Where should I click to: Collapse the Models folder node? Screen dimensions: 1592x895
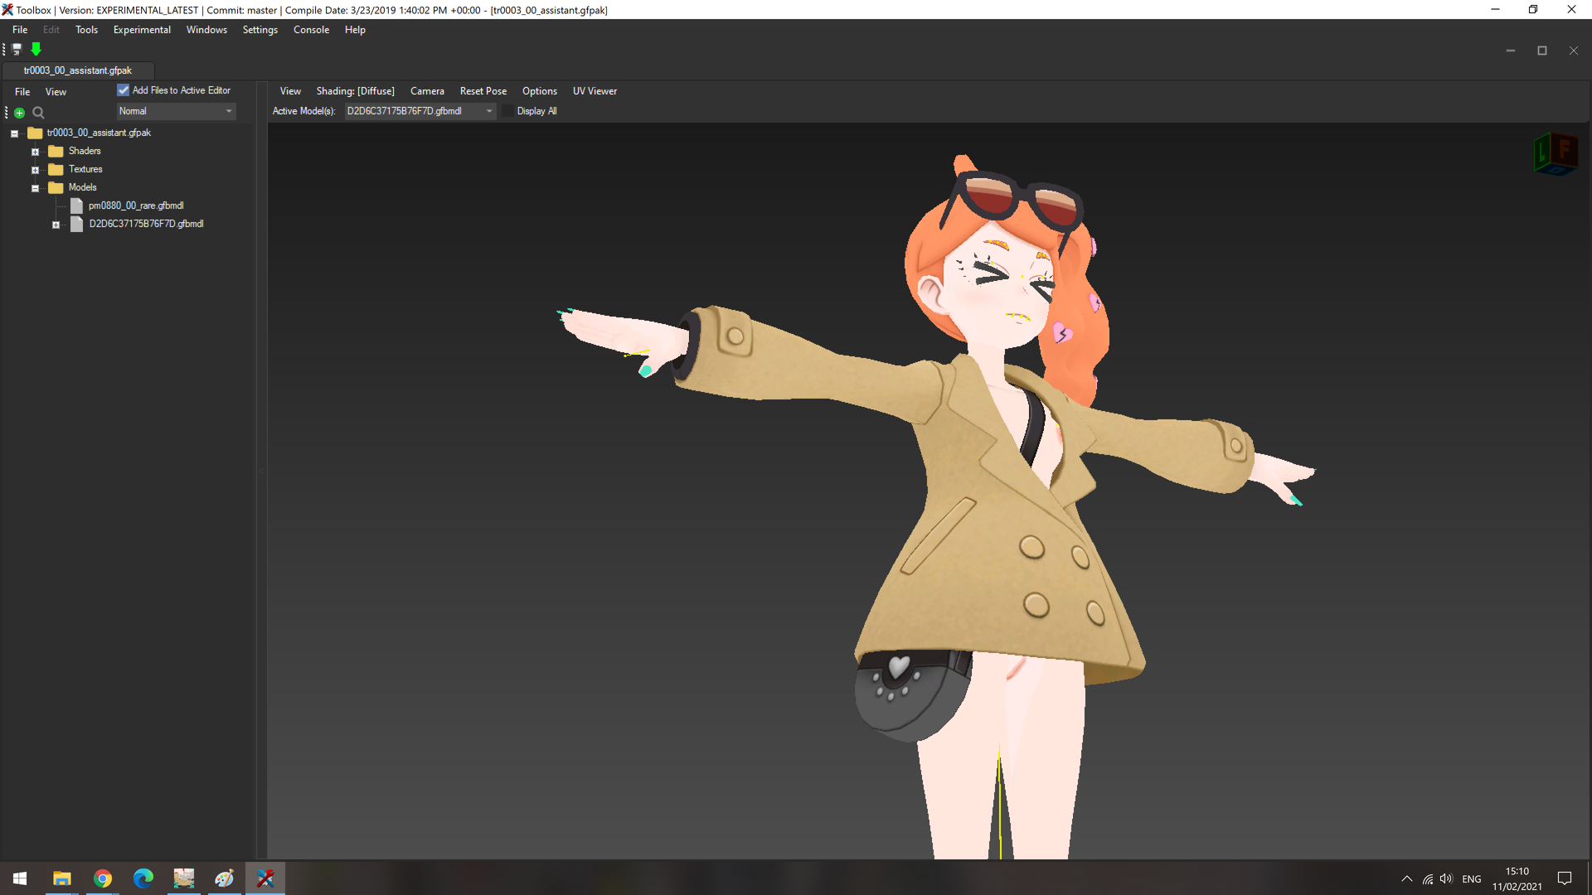35,188
